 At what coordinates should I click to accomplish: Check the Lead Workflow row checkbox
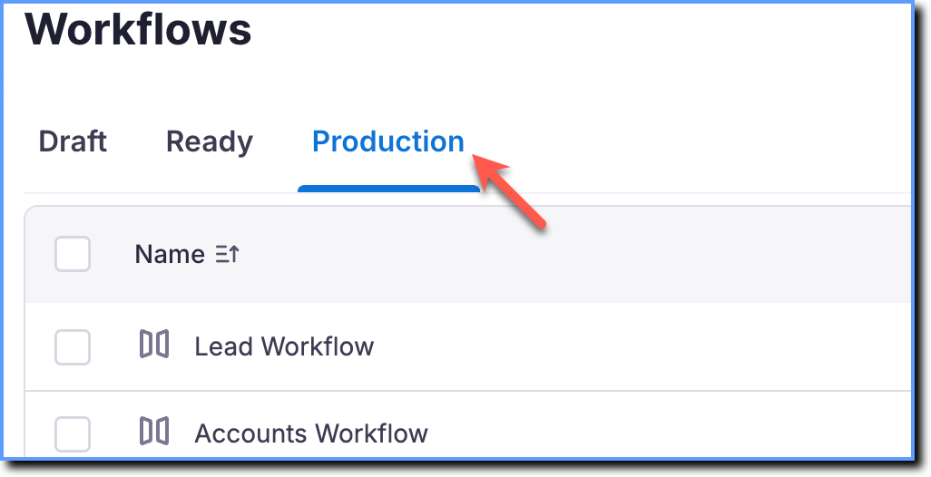(73, 347)
